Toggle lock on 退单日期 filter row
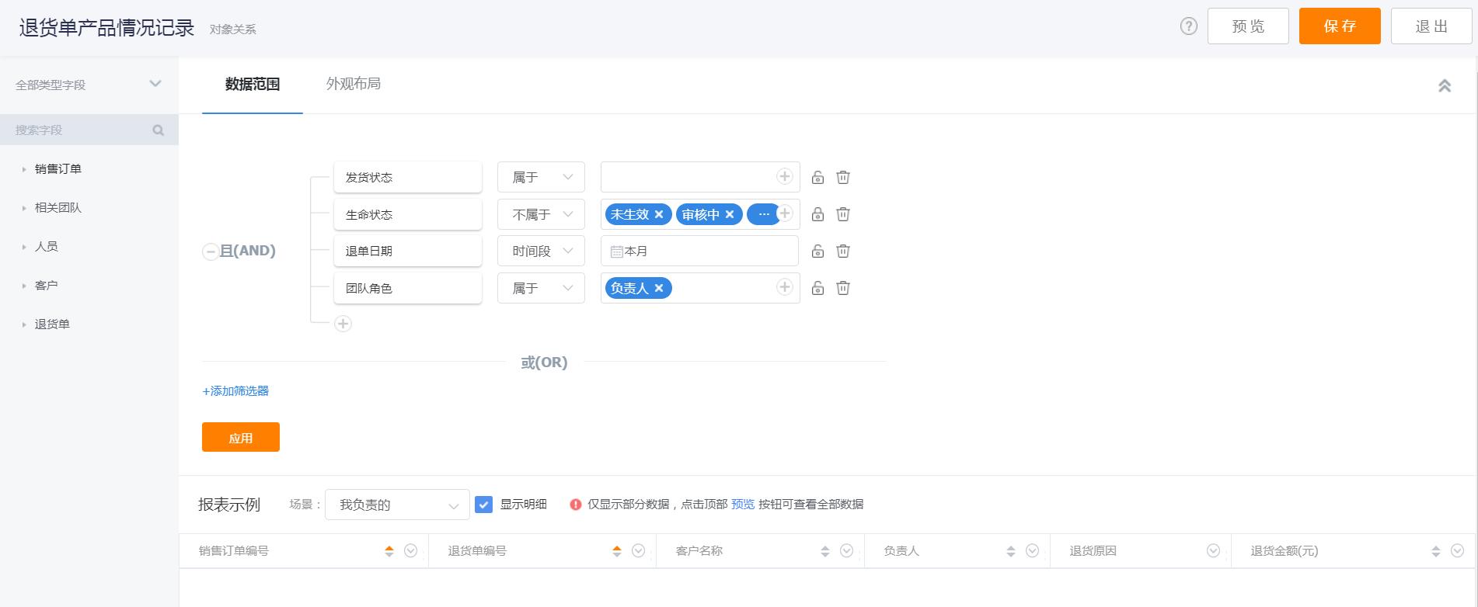Viewport: 1478px width, 607px height. point(817,251)
